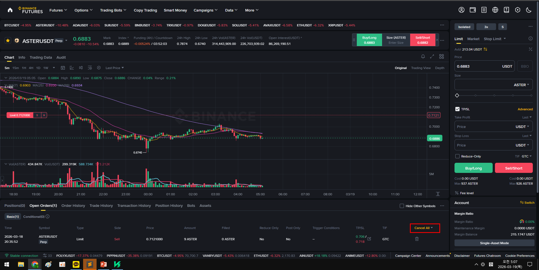Viewport: 539px width, 270px height.
Task: Switch to Original chart view
Action: 400,68
